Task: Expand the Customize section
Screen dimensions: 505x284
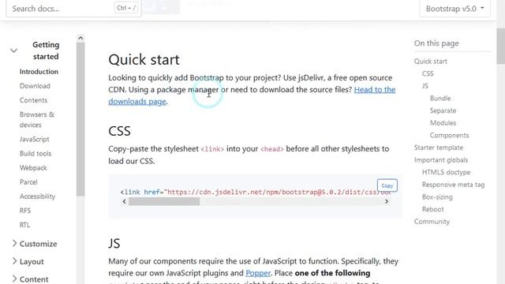Action: coord(35,244)
